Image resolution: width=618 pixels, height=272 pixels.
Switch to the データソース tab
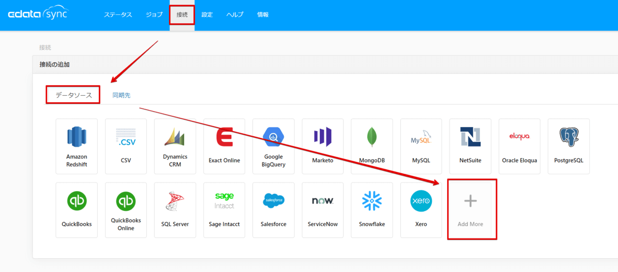(x=73, y=95)
